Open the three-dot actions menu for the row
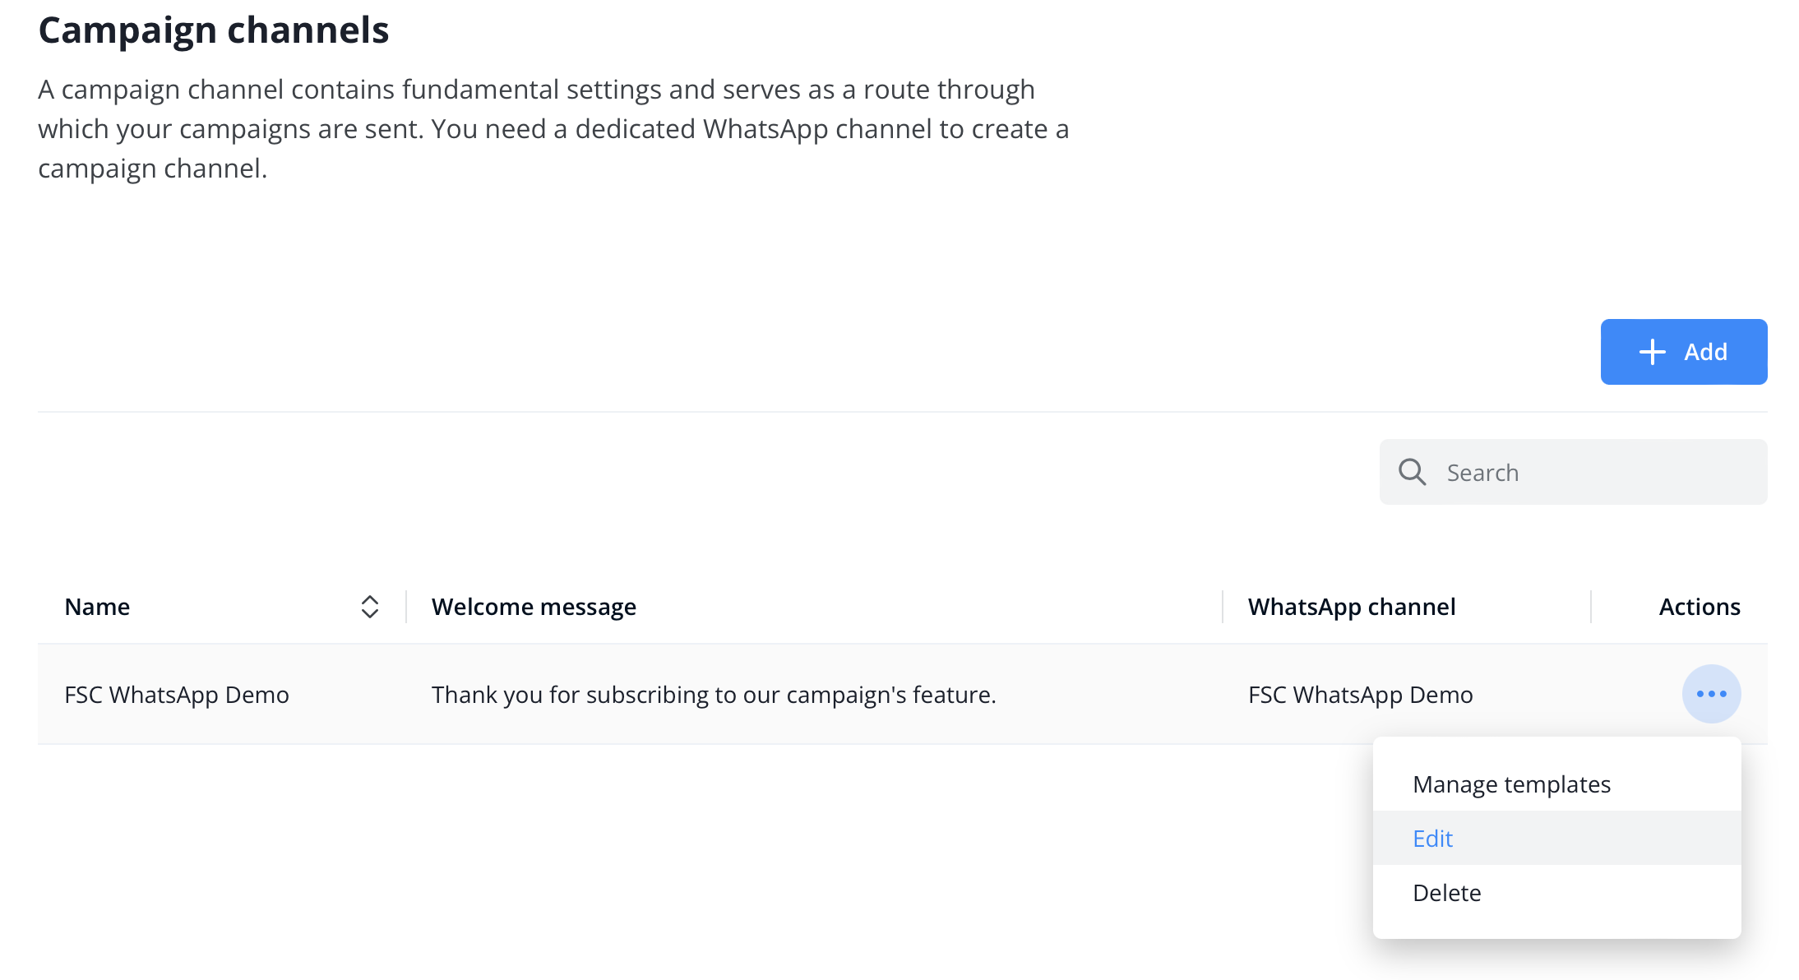The height and width of the screenshot is (980, 1799). [x=1711, y=694]
